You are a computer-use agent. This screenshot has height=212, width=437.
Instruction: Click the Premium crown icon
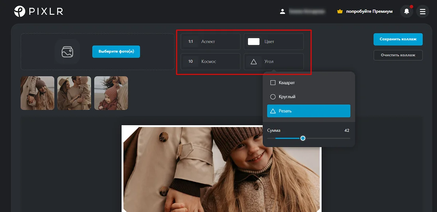(x=340, y=12)
